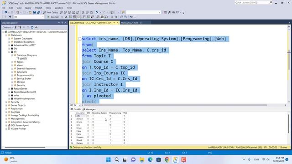The height and width of the screenshot is (164, 292).
Task: Expand the Views folder
Action: pyautogui.click(x=12, y=65)
